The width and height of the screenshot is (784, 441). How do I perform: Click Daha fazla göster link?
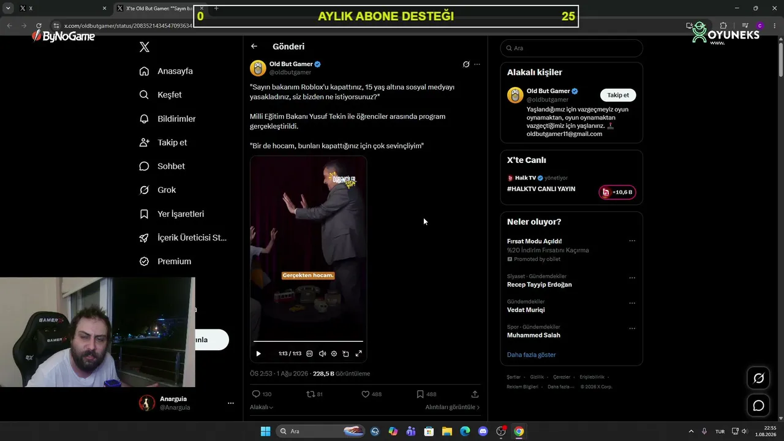[x=531, y=355]
